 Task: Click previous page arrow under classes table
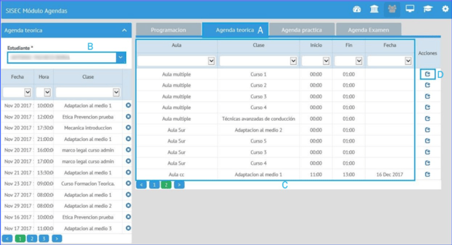tap(142, 185)
